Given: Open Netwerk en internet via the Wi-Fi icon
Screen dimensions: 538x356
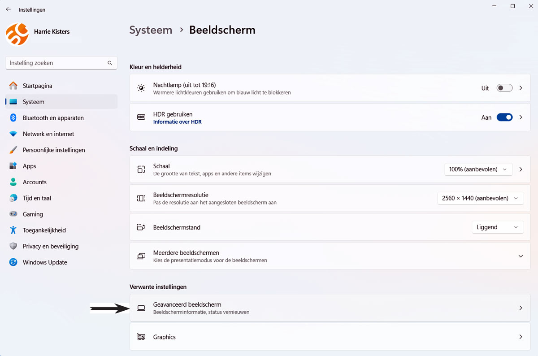Looking at the screenshot, I should (12, 134).
